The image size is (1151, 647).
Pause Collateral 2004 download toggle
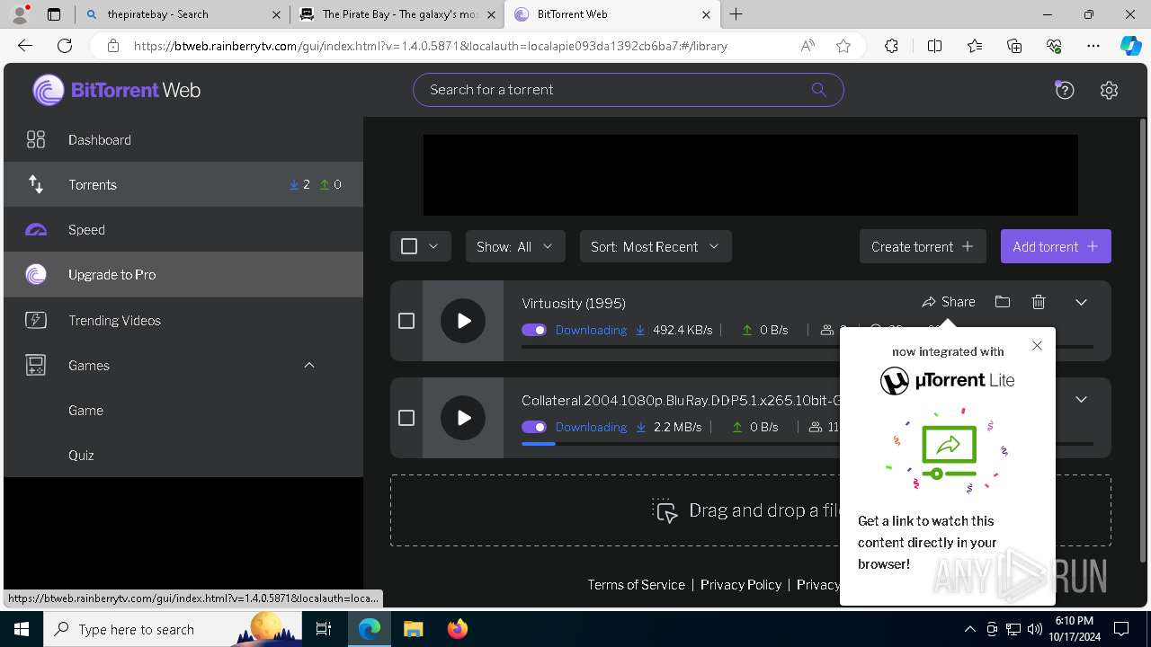tap(534, 427)
